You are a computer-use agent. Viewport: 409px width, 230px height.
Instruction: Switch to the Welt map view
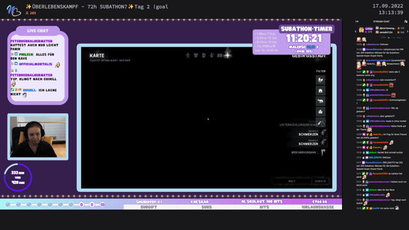click(292, 181)
